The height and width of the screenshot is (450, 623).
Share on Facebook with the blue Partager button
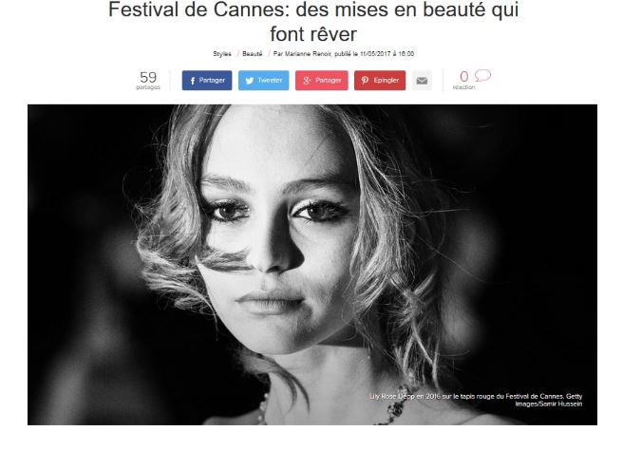(x=207, y=81)
